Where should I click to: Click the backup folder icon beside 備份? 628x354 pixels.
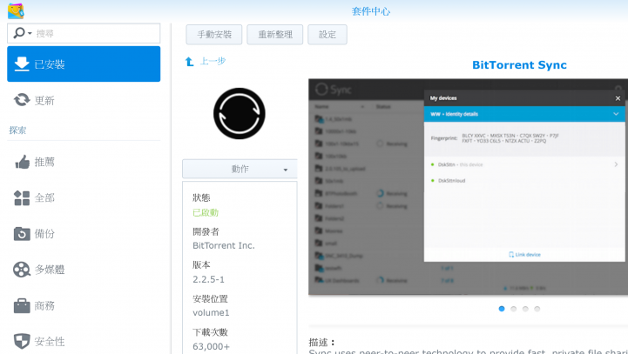coord(22,234)
